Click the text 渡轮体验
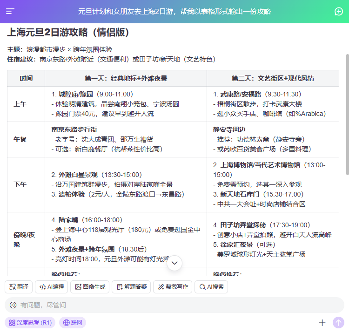 click(x=72, y=195)
